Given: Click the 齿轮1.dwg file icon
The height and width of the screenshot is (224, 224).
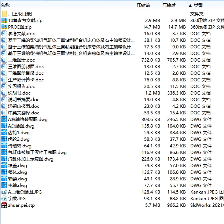Looking at the screenshot, I should [x=4, y=132].
